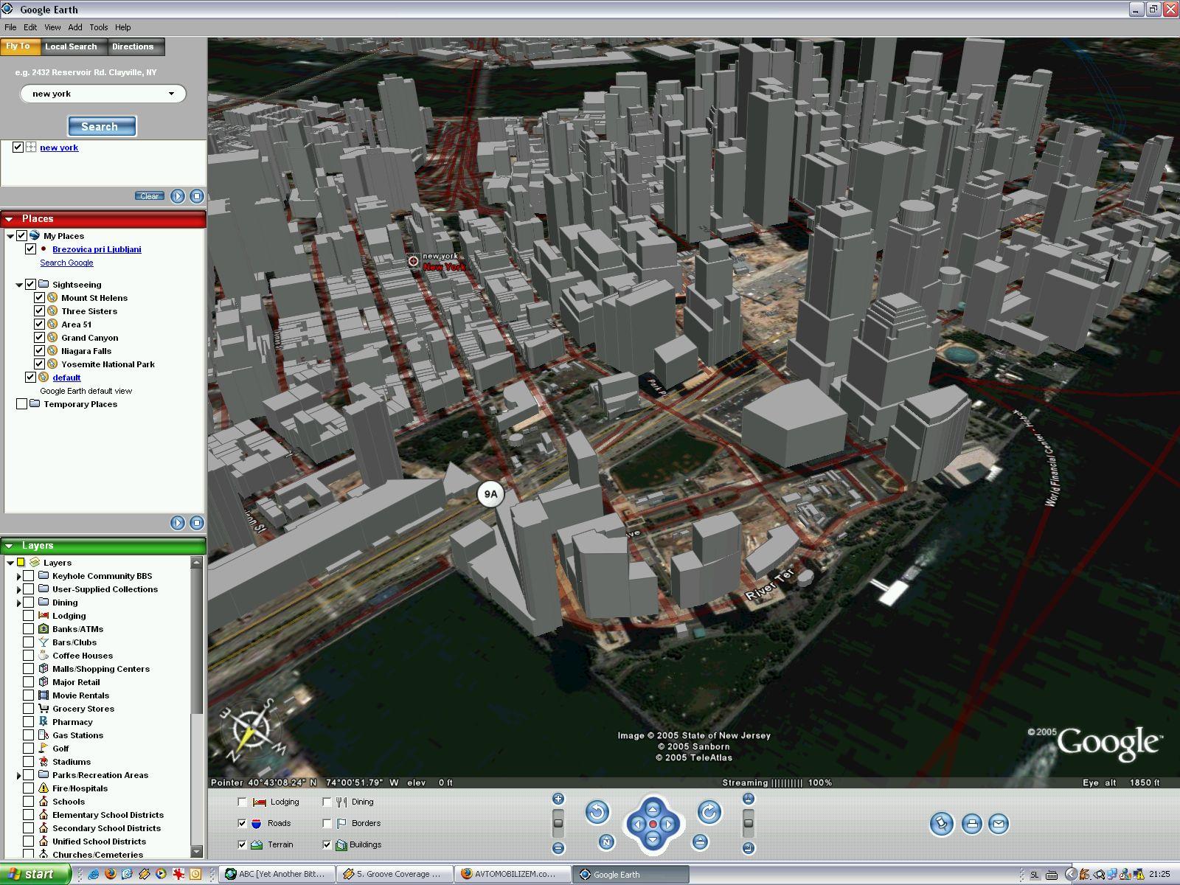1180x885 pixels.
Task: Click the email envelope icon
Action: point(999,824)
